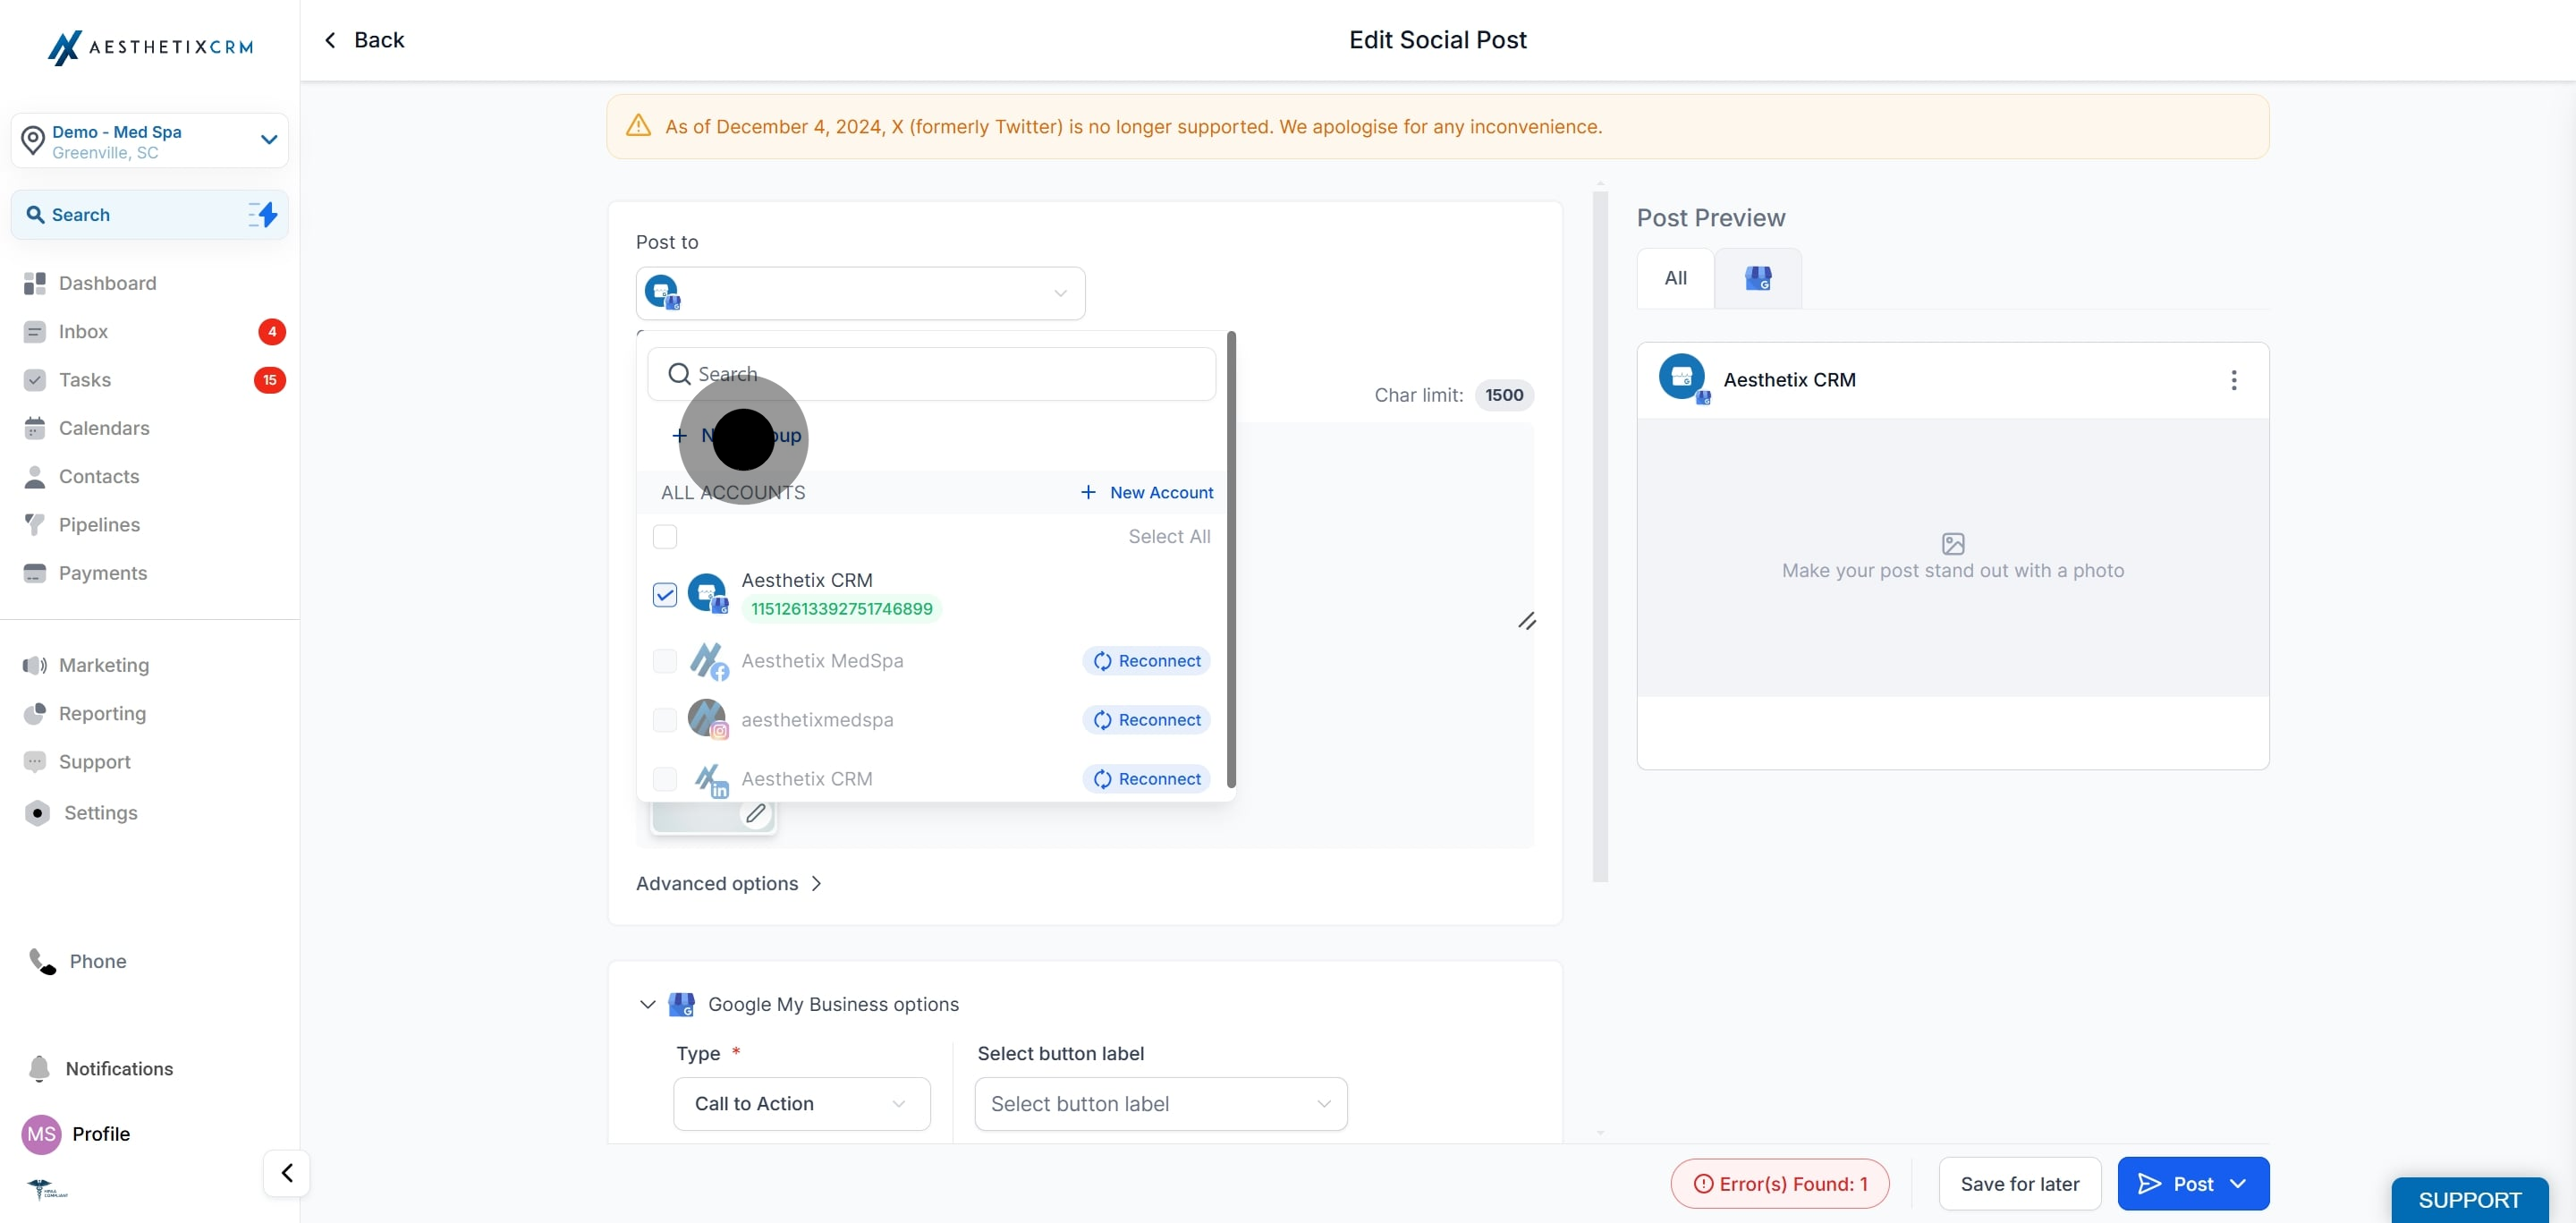Open the Dashboard sidebar icon
This screenshot has width=2576, height=1223.
coord(34,283)
